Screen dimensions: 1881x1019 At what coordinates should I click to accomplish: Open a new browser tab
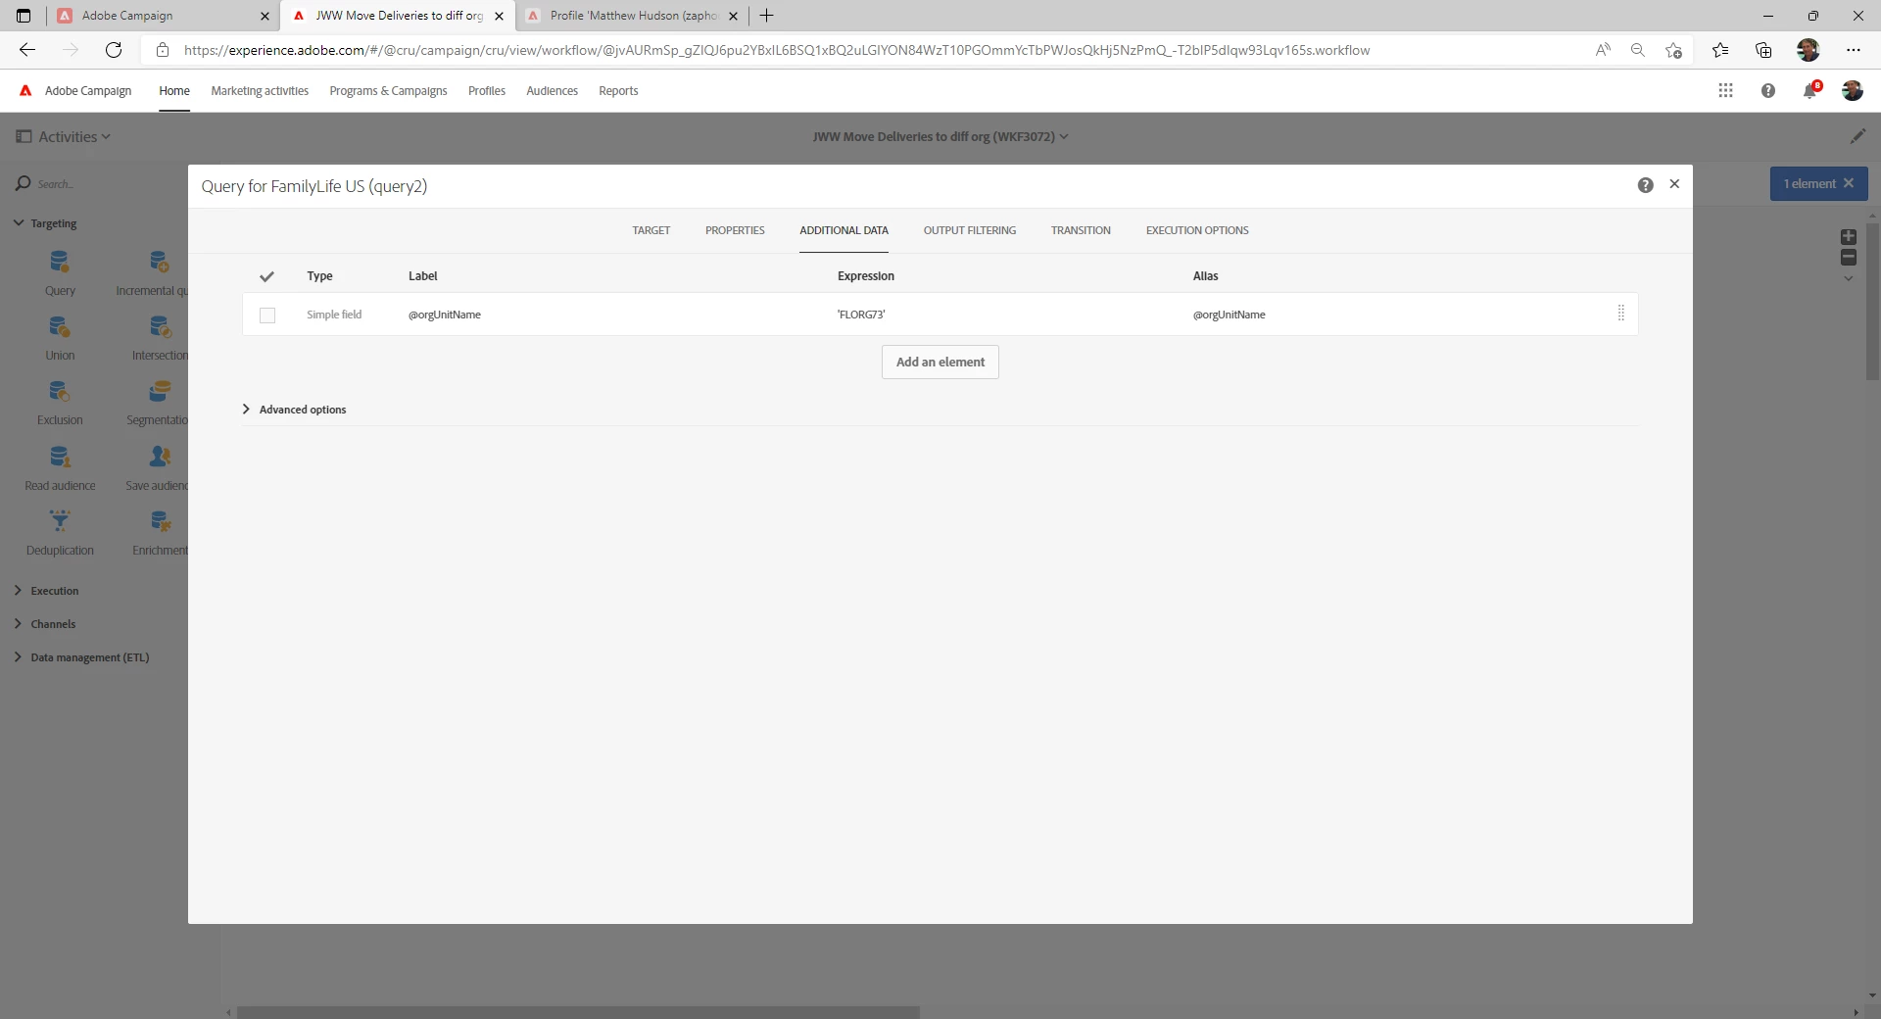pos(767,16)
